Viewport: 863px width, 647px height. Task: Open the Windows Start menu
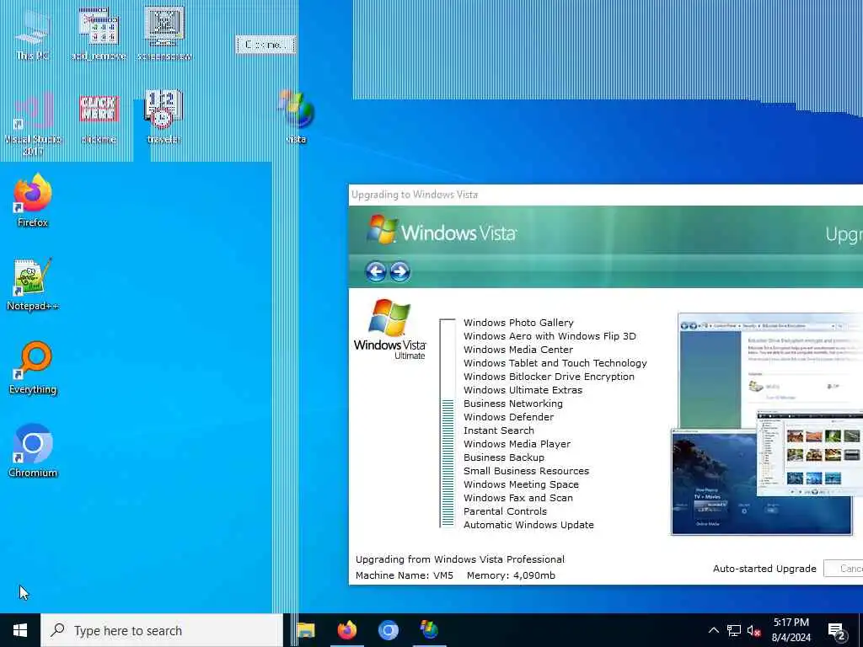[20, 630]
